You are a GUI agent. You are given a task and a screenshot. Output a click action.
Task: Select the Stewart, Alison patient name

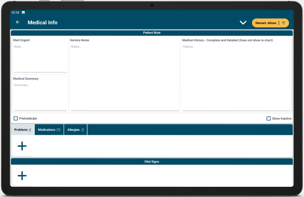[265, 23]
